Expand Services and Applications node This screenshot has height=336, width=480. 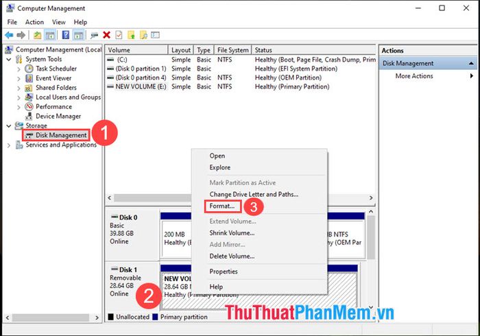(x=8, y=145)
